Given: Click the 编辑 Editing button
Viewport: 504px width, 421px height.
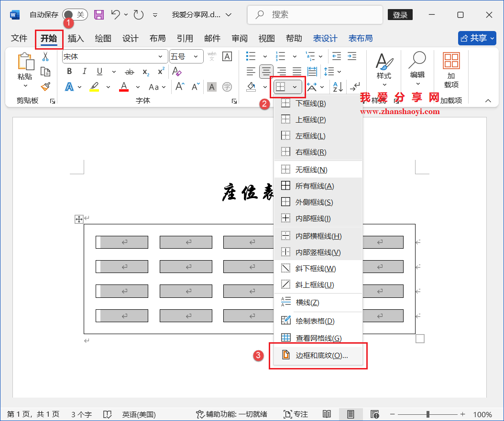Looking at the screenshot, I should pyautogui.click(x=417, y=69).
